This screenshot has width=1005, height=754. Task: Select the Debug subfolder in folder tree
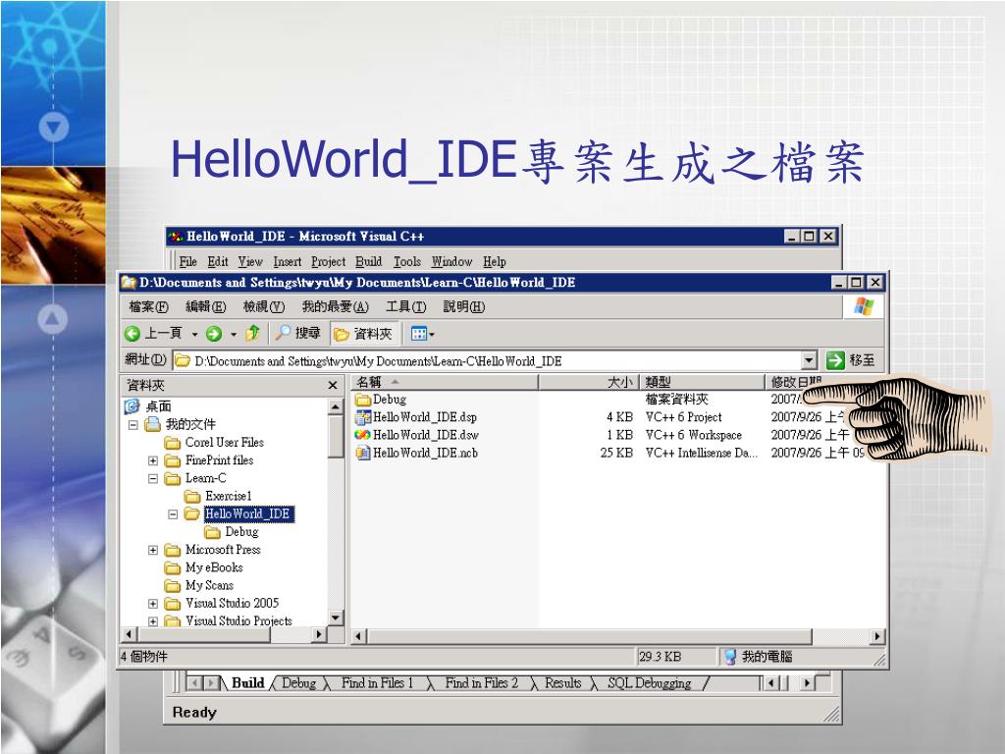pyautogui.click(x=241, y=532)
